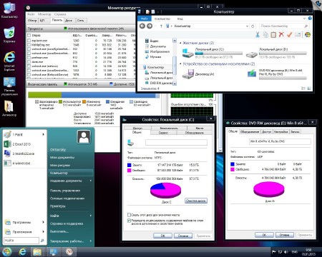Select the DVD RW дисковод (E:) icon
Screen dimensions: 322x257
[x=252, y=74]
